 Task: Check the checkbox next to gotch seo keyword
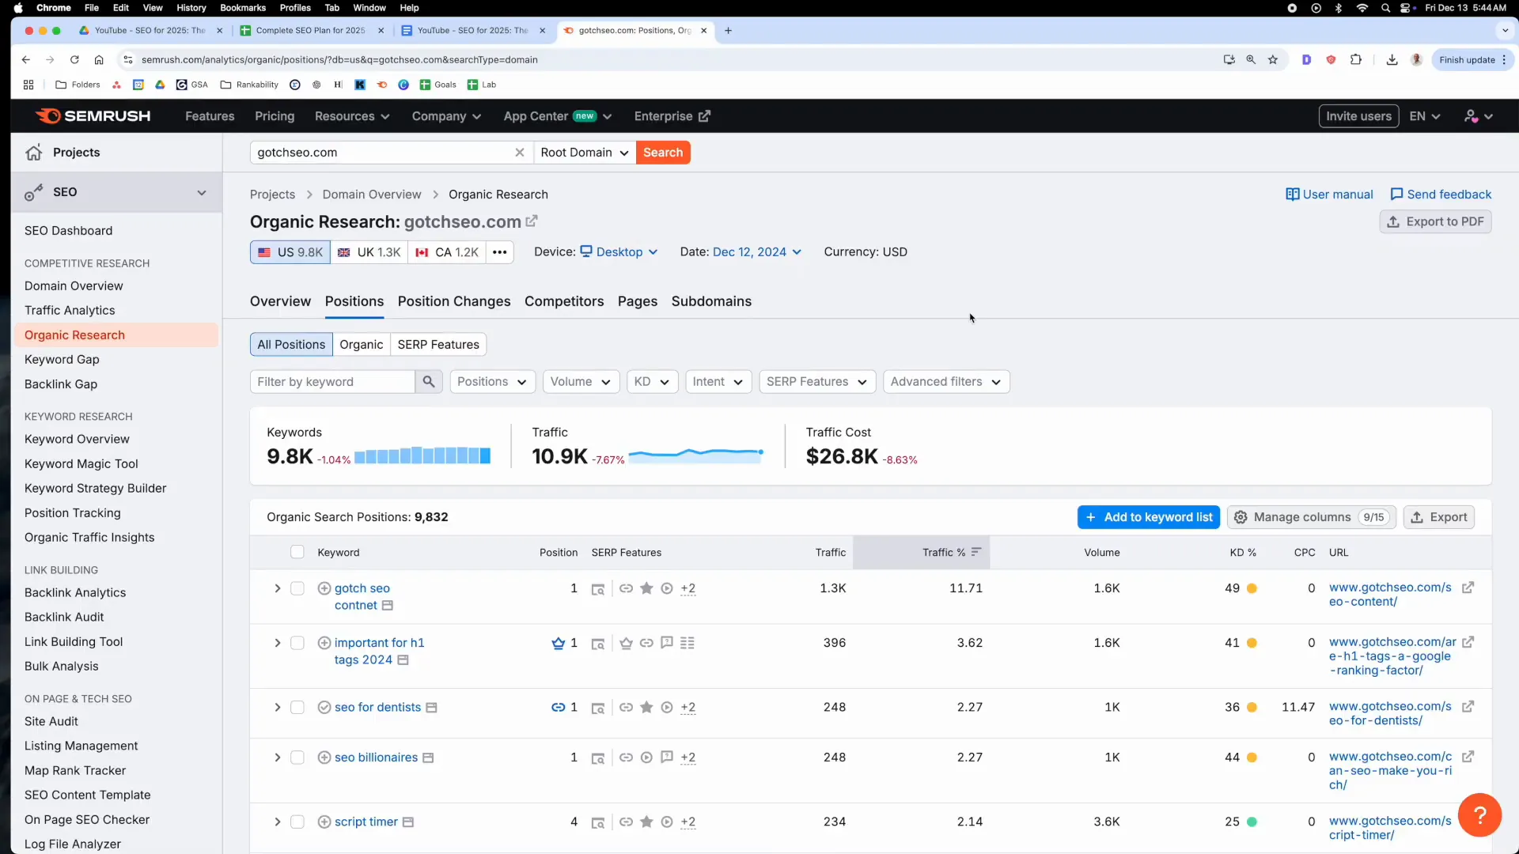click(297, 588)
